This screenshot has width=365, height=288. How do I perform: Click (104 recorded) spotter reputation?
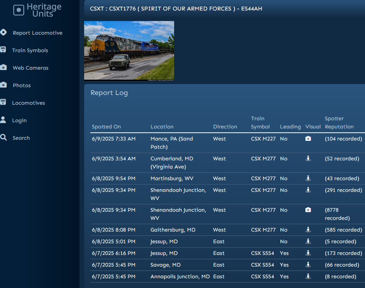coord(343,139)
